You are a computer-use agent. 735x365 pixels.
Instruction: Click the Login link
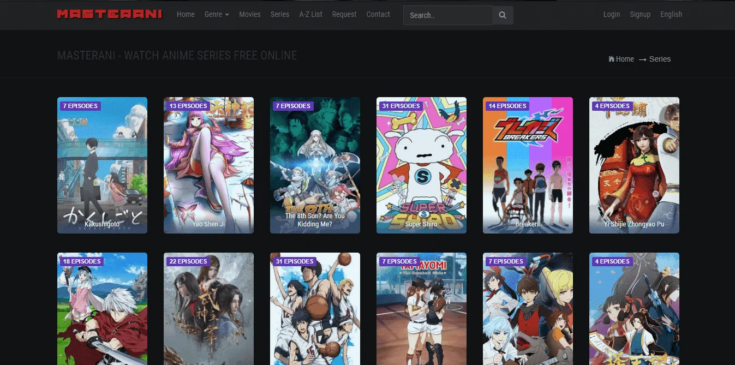(612, 14)
